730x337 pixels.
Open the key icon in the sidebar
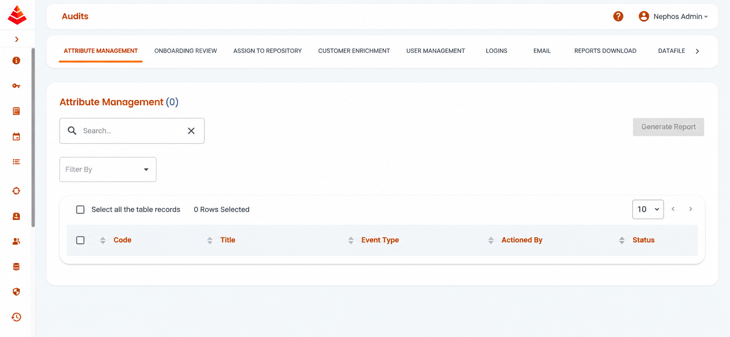tap(16, 86)
